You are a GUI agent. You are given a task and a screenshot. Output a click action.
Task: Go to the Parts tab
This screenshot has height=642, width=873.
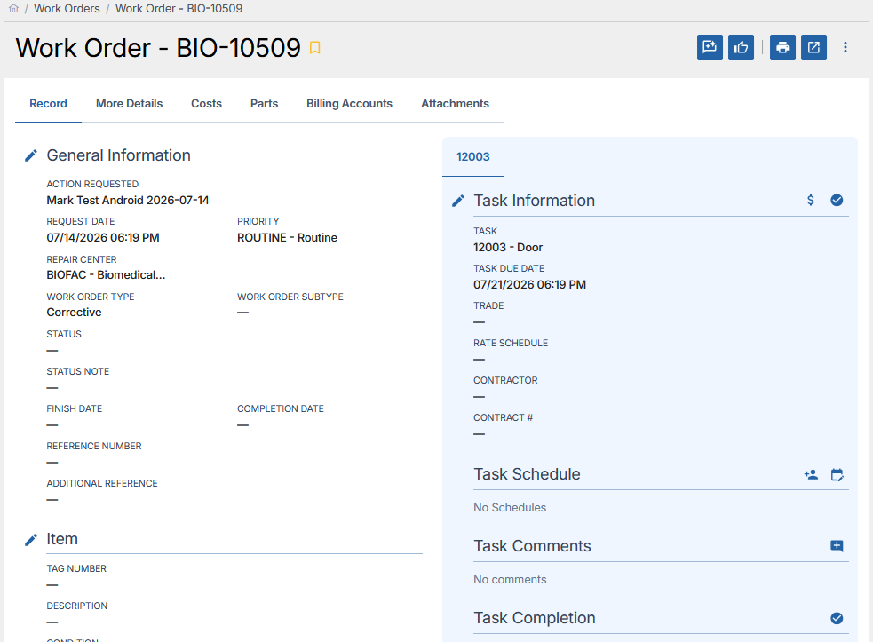(x=264, y=104)
